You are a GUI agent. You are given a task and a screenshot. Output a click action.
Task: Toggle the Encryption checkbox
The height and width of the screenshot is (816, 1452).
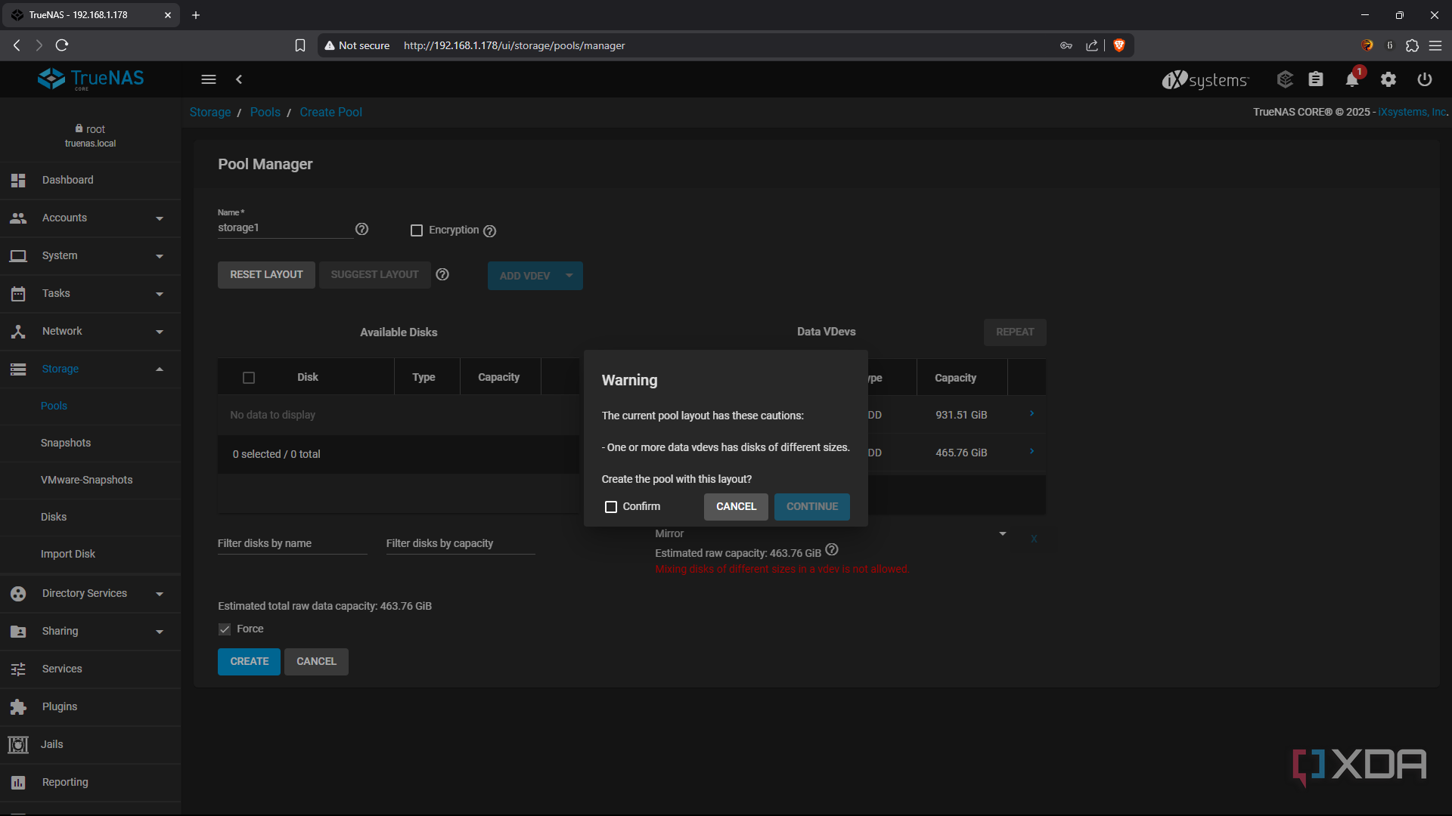417,230
